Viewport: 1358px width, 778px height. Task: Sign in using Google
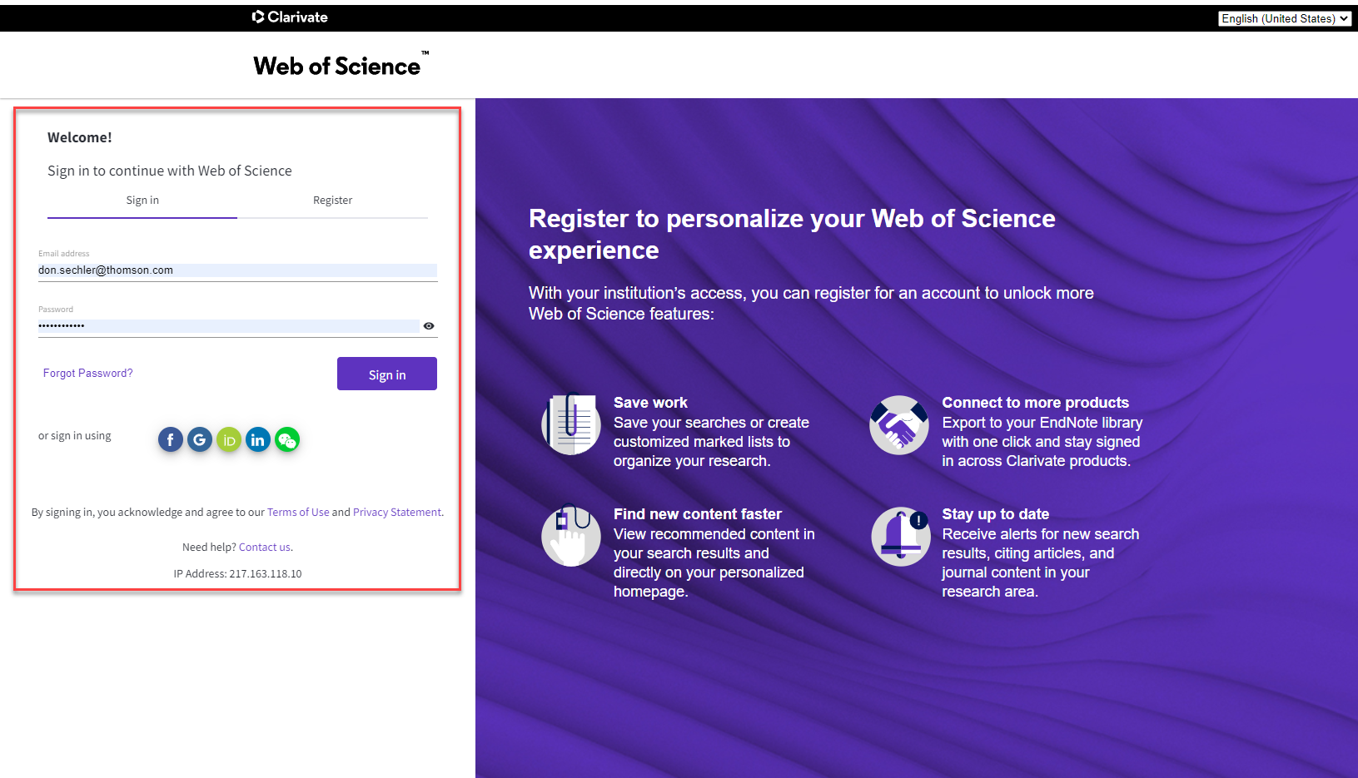click(199, 439)
